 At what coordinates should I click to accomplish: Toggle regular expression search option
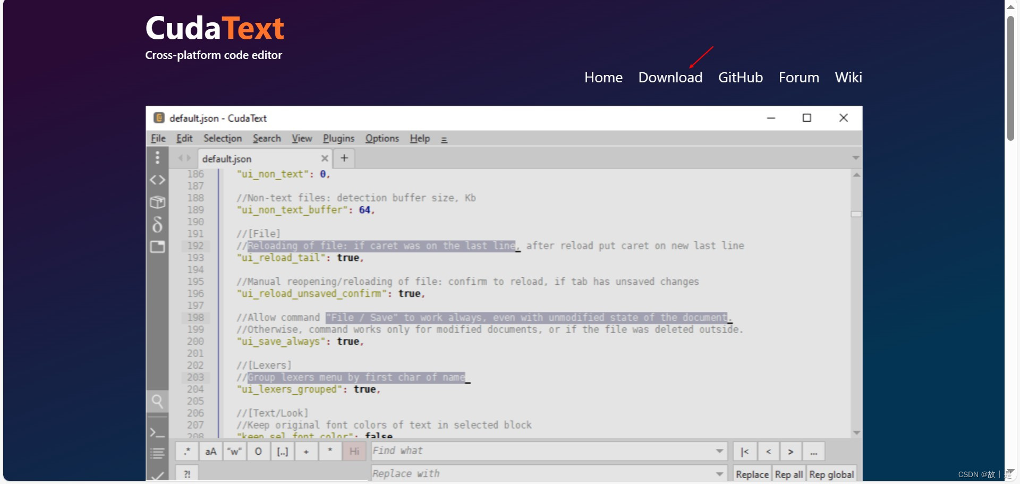[187, 452]
